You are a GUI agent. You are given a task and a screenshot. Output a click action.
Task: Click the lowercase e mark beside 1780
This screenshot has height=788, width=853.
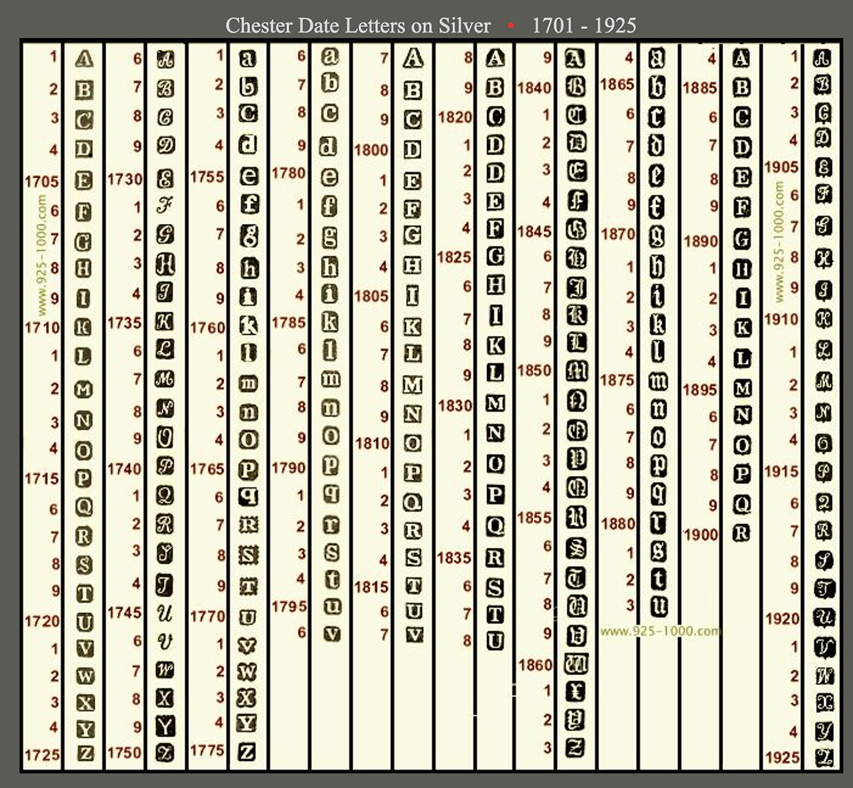click(x=329, y=176)
